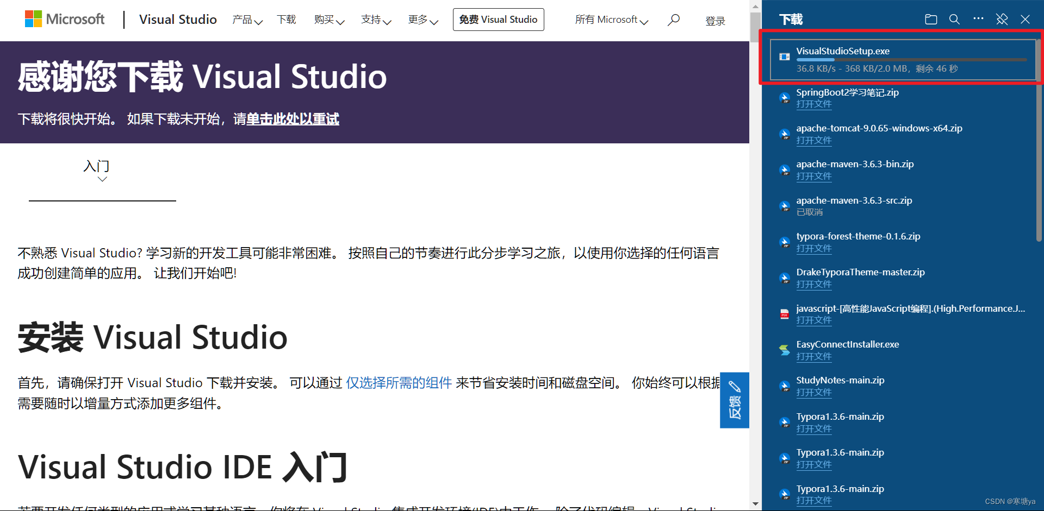Click the download speed status text
The height and width of the screenshot is (511, 1044).
coord(877,69)
